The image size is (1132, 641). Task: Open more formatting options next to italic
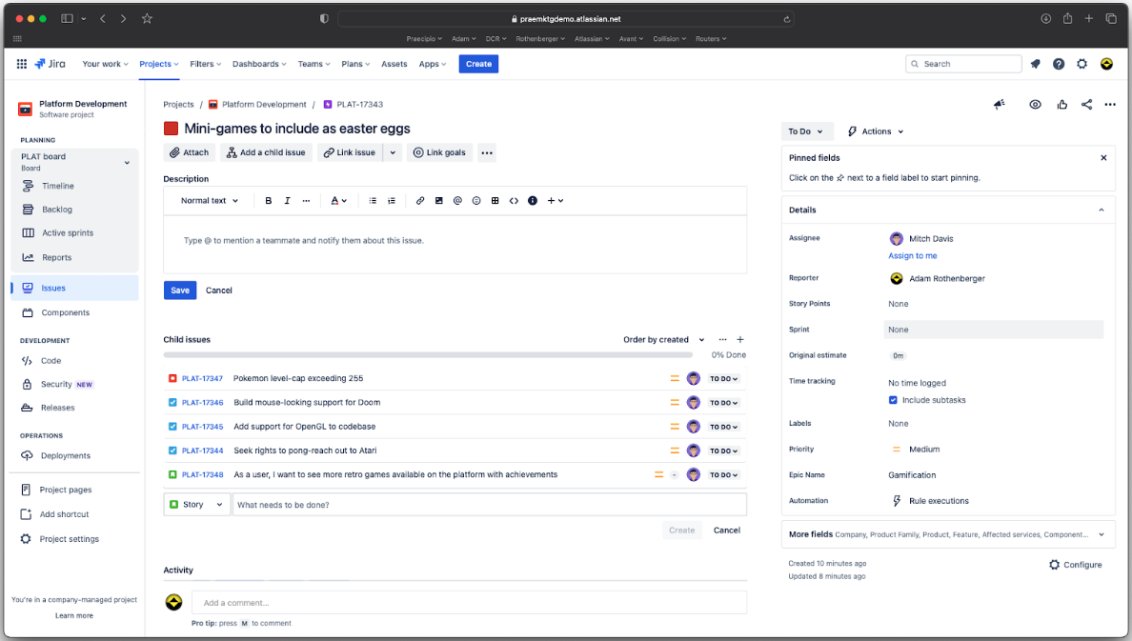point(306,201)
